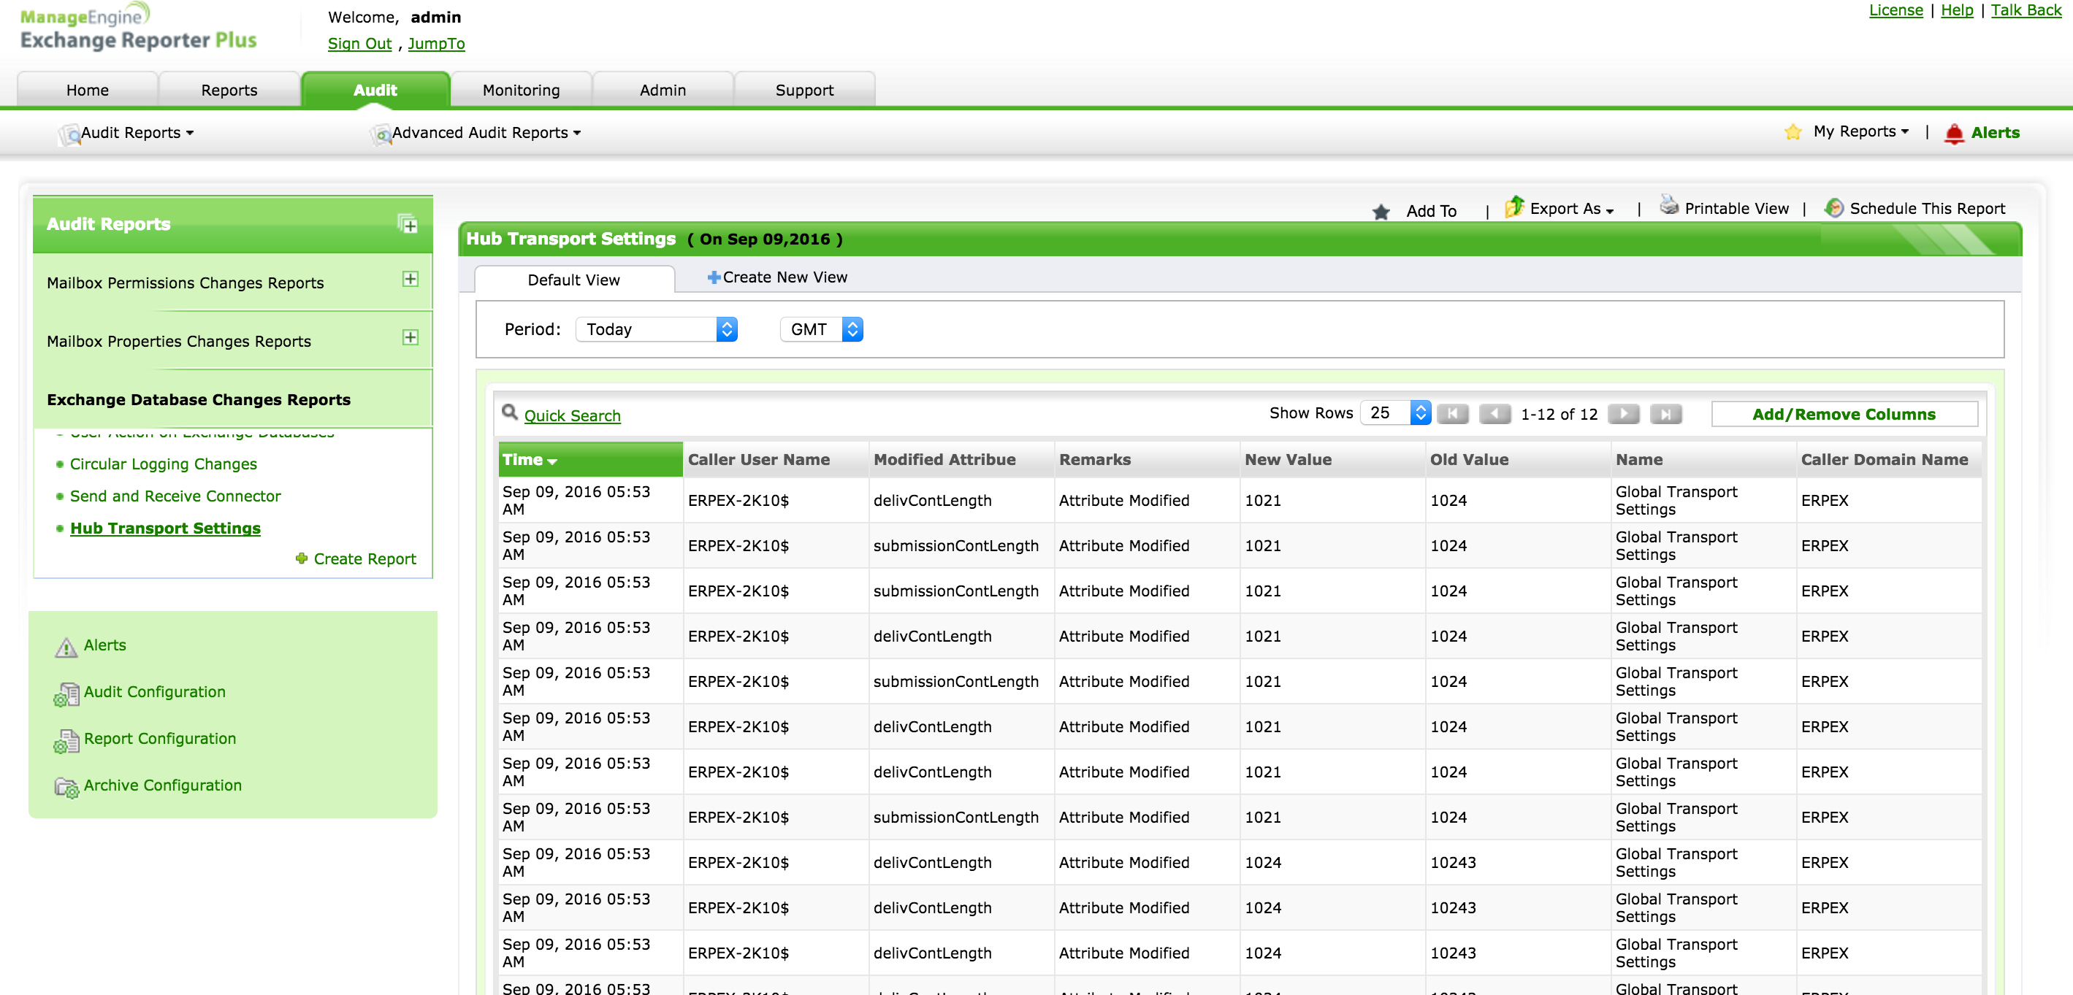Open the red Alerts bell icon
Viewport: 2073px width, 995px height.
(x=1953, y=134)
